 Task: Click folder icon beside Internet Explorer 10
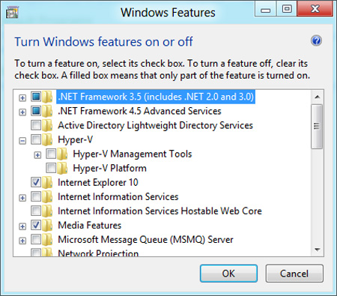pyautogui.click(x=47, y=183)
